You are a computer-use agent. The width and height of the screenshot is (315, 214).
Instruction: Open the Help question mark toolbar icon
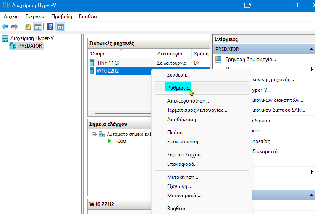(x=50, y=26)
